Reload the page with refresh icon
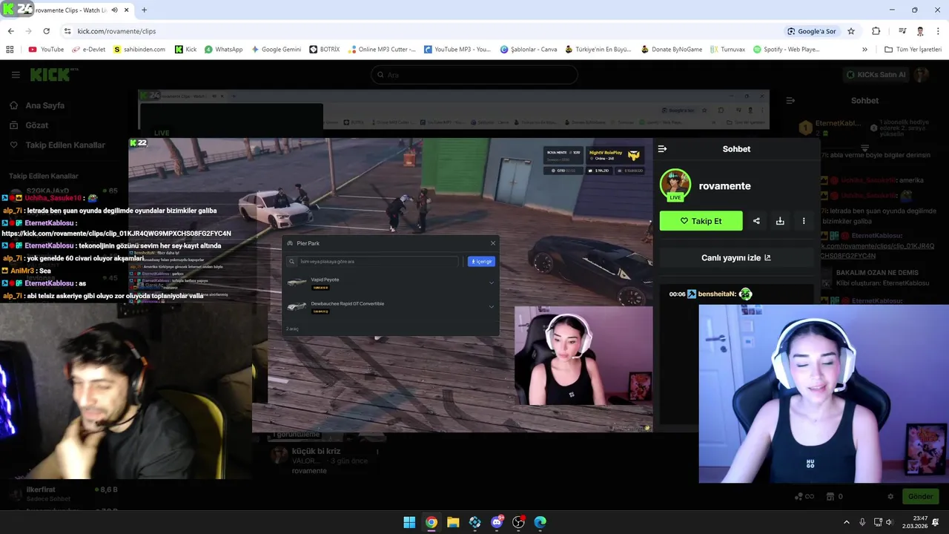 [x=46, y=31]
